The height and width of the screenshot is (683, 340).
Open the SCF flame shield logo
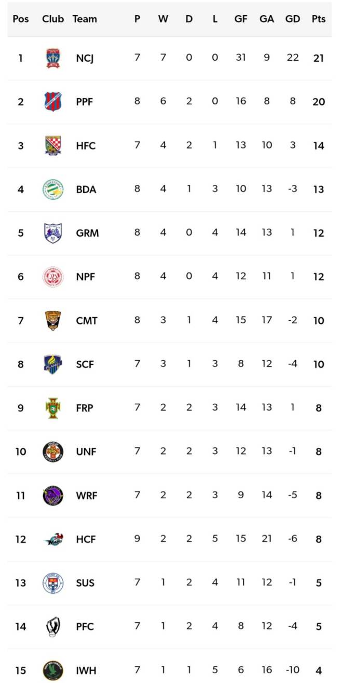pos(53,364)
